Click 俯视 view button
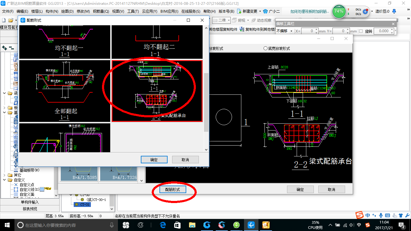The width and height of the screenshot is (411, 231). click(239, 20)
